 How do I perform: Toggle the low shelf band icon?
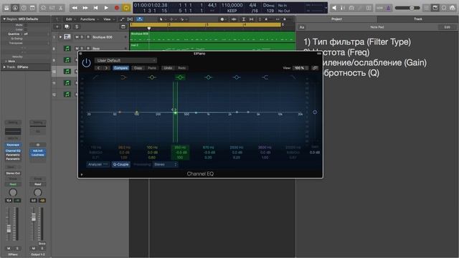124,77
